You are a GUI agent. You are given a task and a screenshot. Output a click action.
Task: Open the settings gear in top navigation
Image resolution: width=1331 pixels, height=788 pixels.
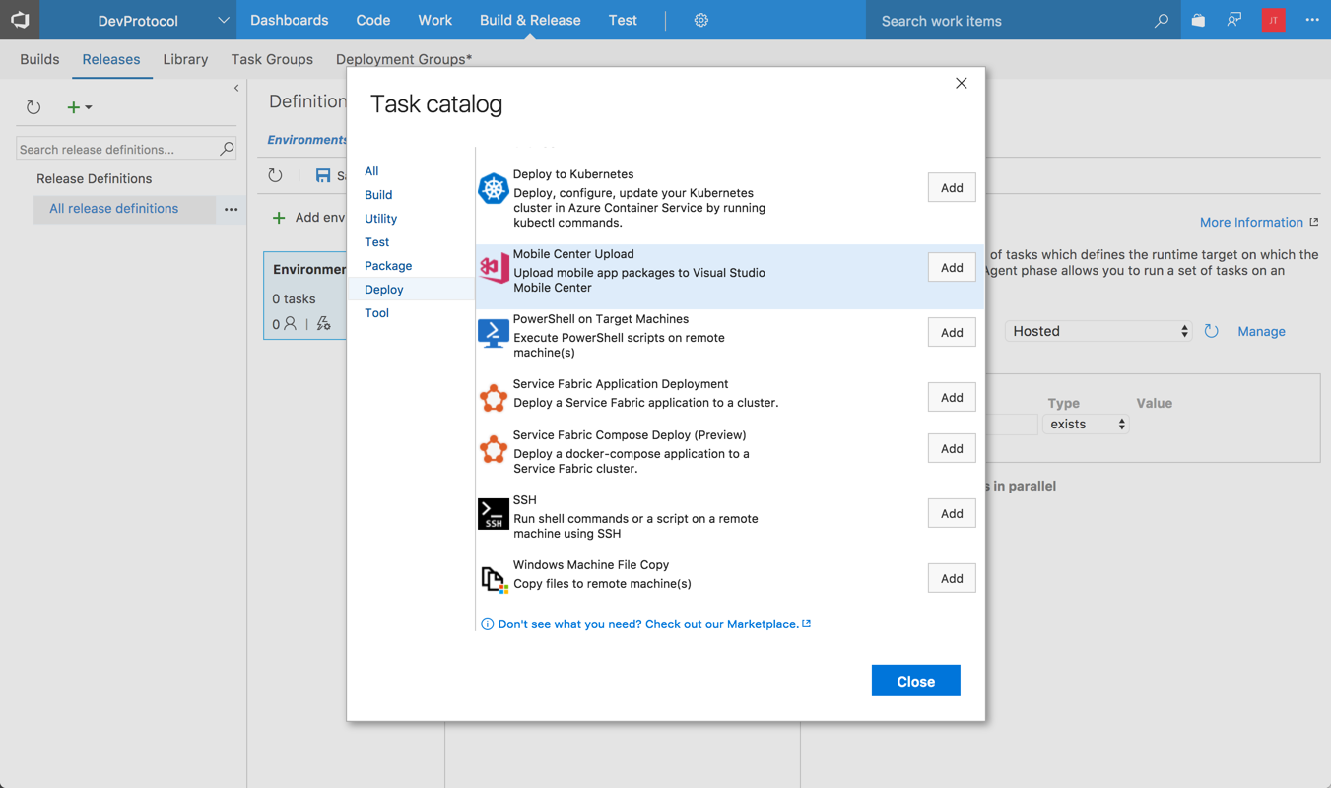click(701, 20)
